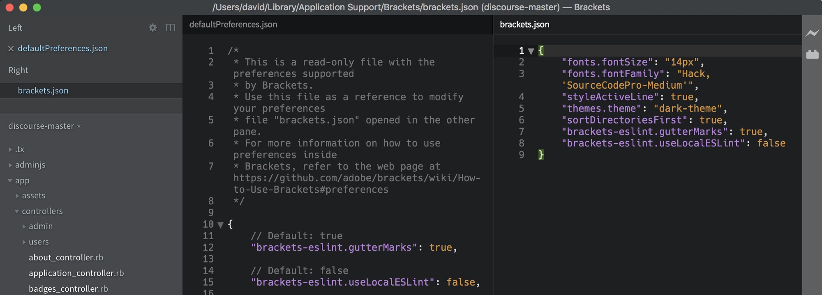
Task: Select the brackets.json pane header
Action: (524, 25)
